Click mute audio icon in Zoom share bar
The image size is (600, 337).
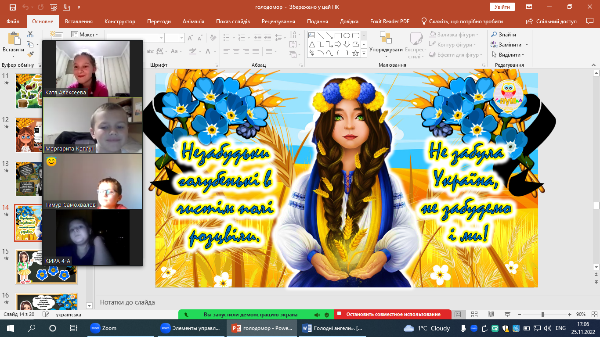[317, 315]
